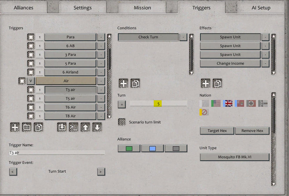This screenshot has width=289, height=196.
Task: Open Unit Type selector Mosquito FB Mk.VI
Action: [x=234, y=157]
